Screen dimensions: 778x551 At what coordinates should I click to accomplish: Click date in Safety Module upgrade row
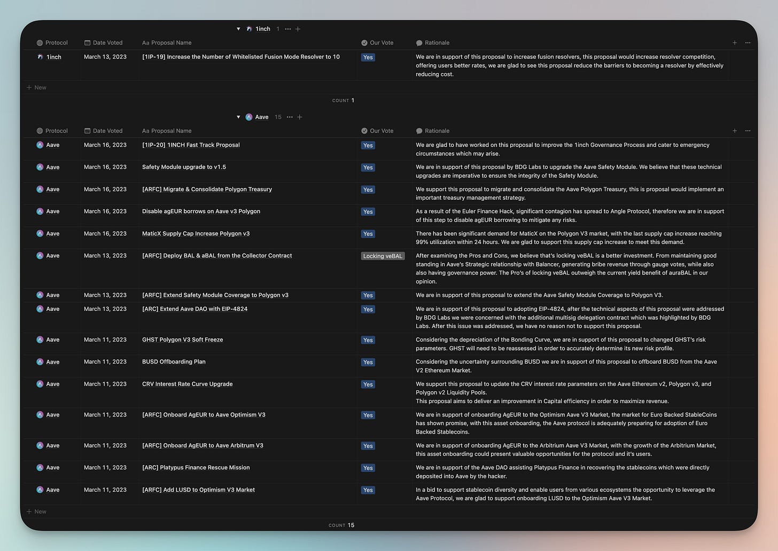tap(105, 167)
